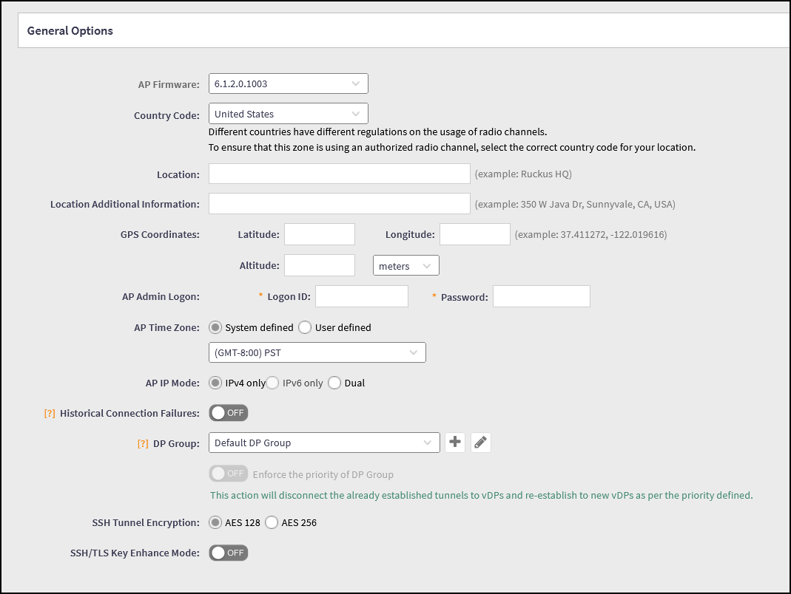Click the pencil icon to edit the DP Group
791x594 pixels.
click(x=480, y=443)
